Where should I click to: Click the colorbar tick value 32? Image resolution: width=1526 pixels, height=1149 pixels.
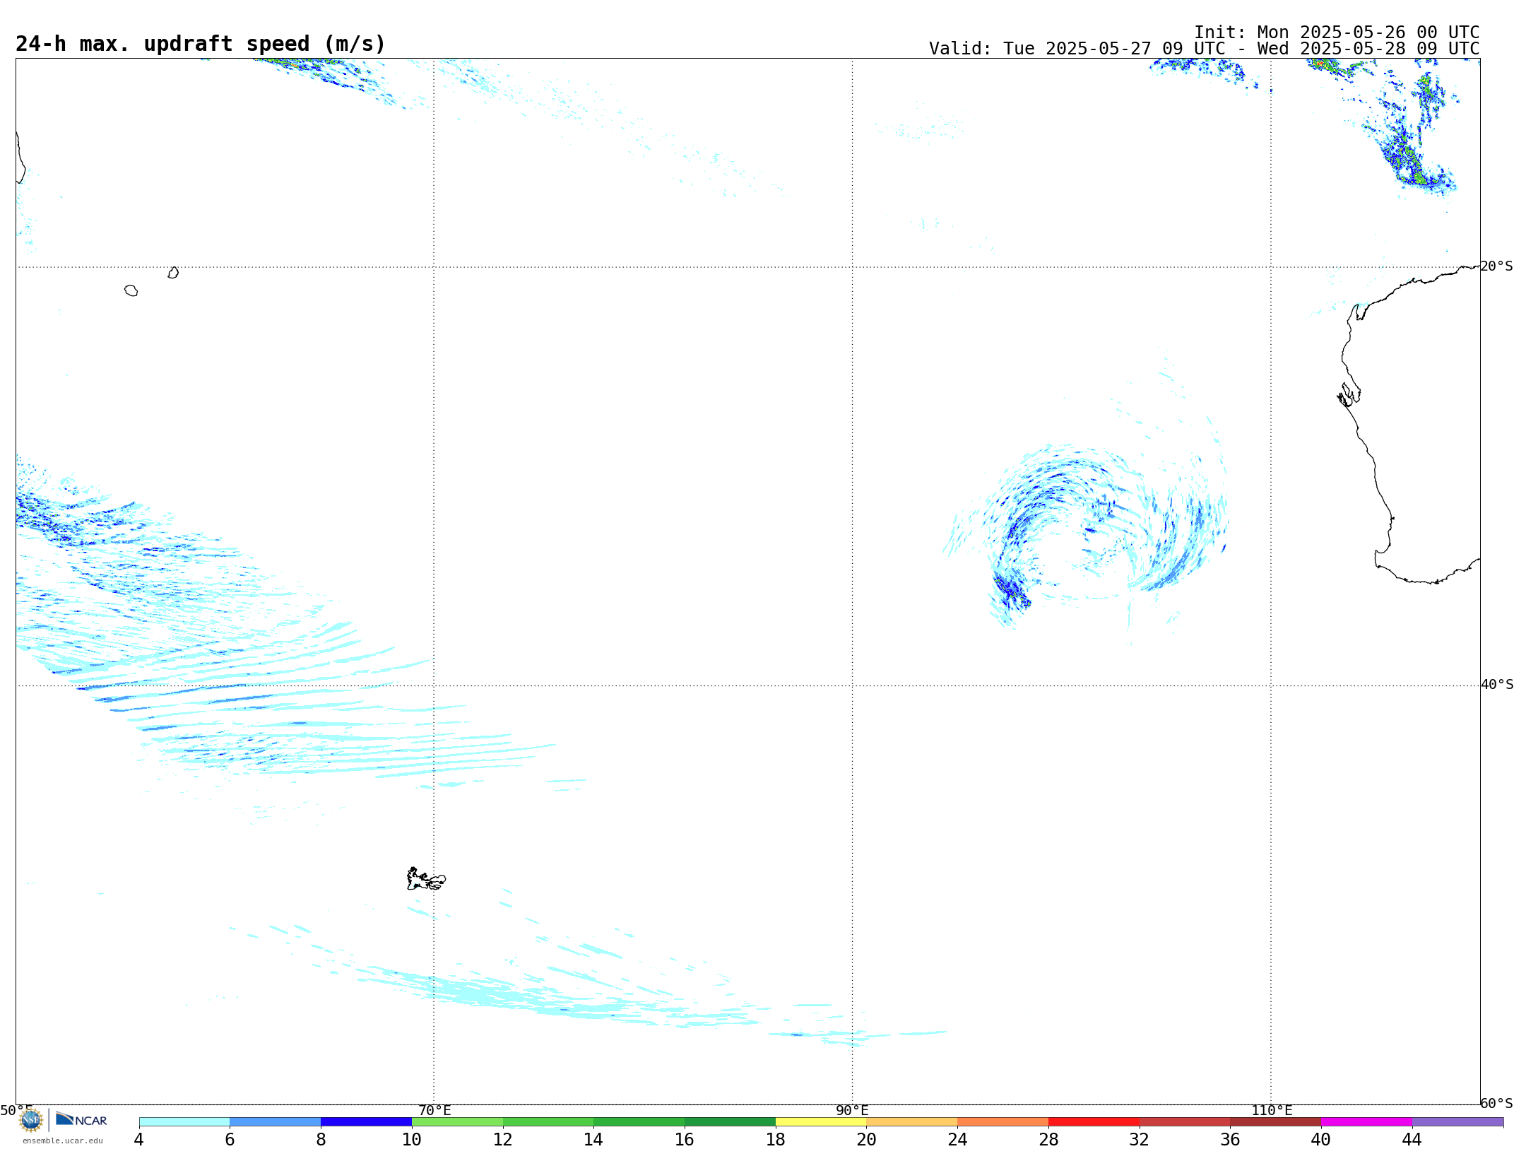[x=1140, y=1140]
